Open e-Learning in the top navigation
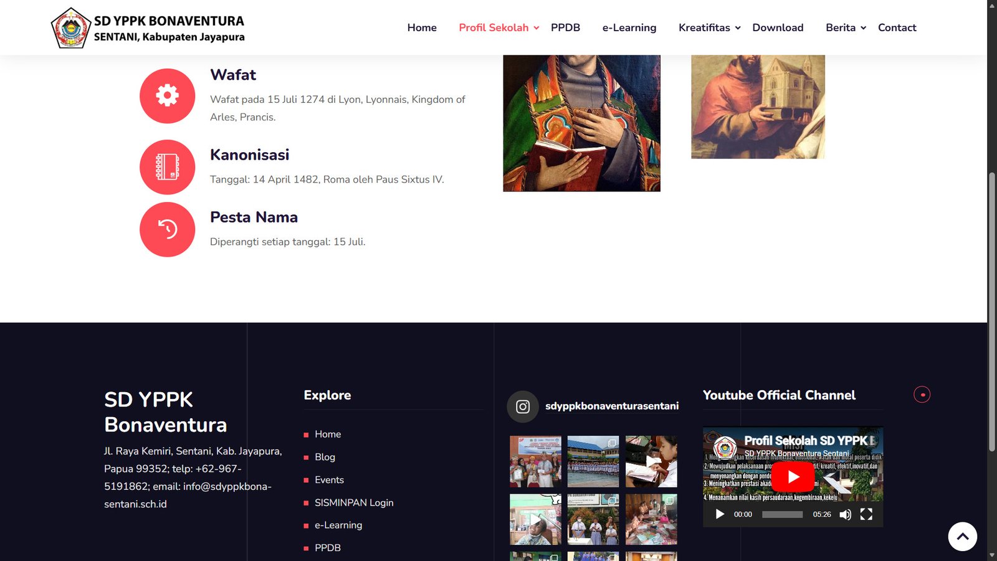 (x=629, y=27)
